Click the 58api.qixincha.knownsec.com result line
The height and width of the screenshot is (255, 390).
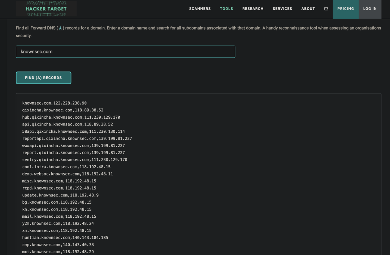[x=73, y=132]
